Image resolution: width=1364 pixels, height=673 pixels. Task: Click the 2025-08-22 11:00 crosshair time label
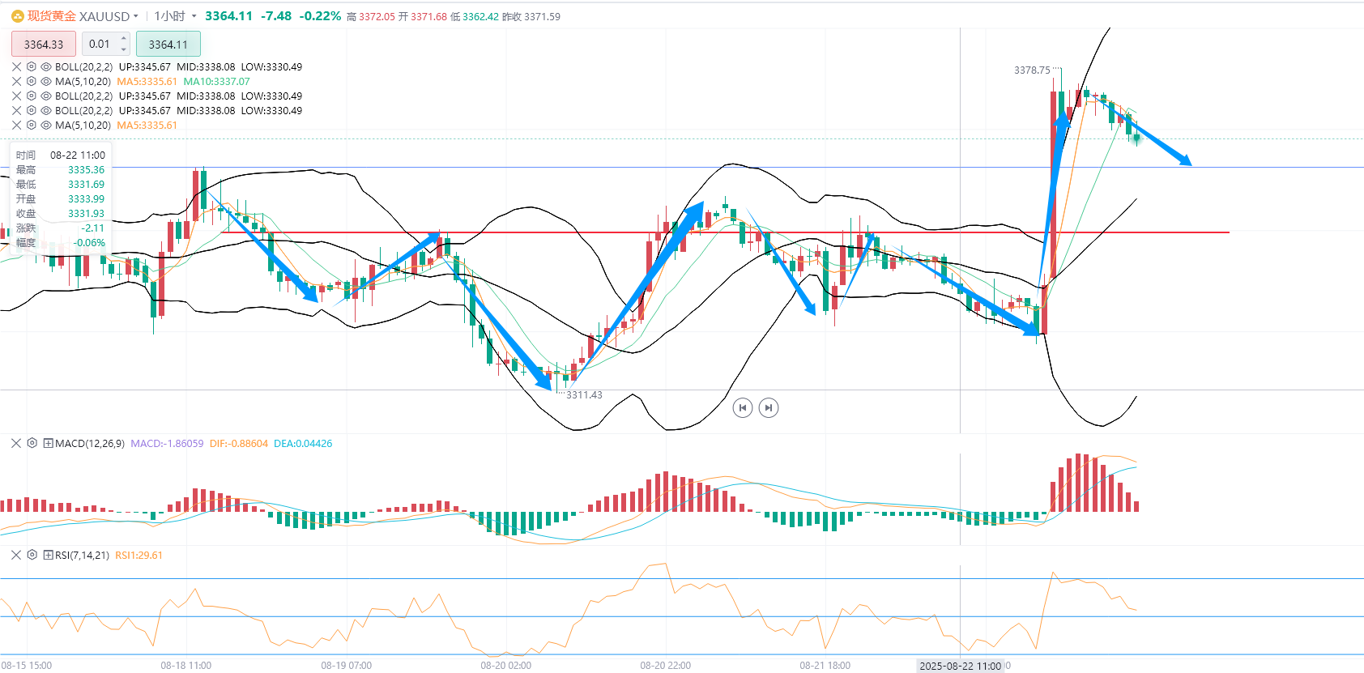961,666
